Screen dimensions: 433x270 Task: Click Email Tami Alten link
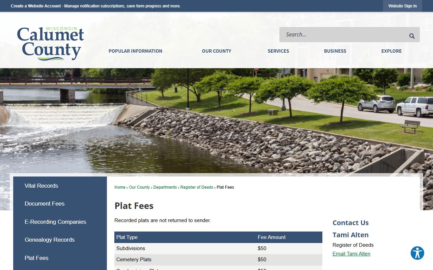[x=351, y=254]
